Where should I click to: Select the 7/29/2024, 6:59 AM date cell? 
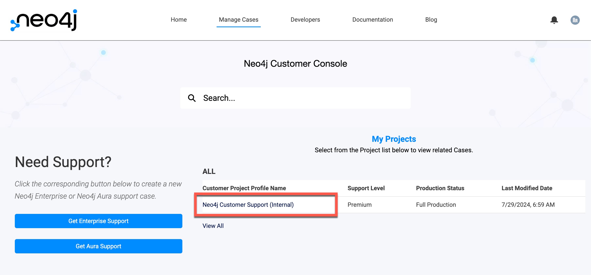coord(528,205)
